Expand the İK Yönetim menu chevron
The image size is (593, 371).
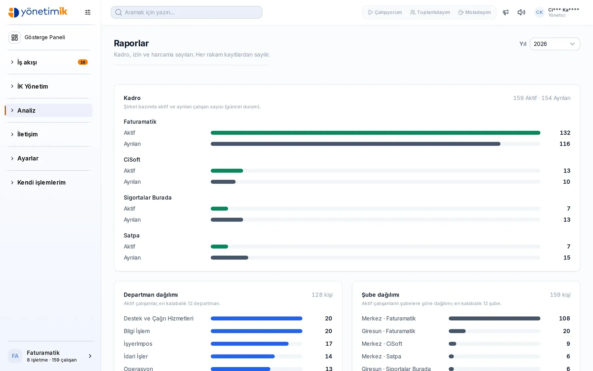pos(12,86)
